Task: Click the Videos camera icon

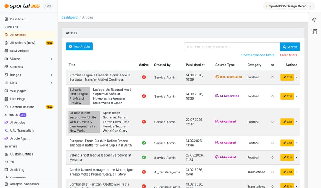Action: coord(6,59)
